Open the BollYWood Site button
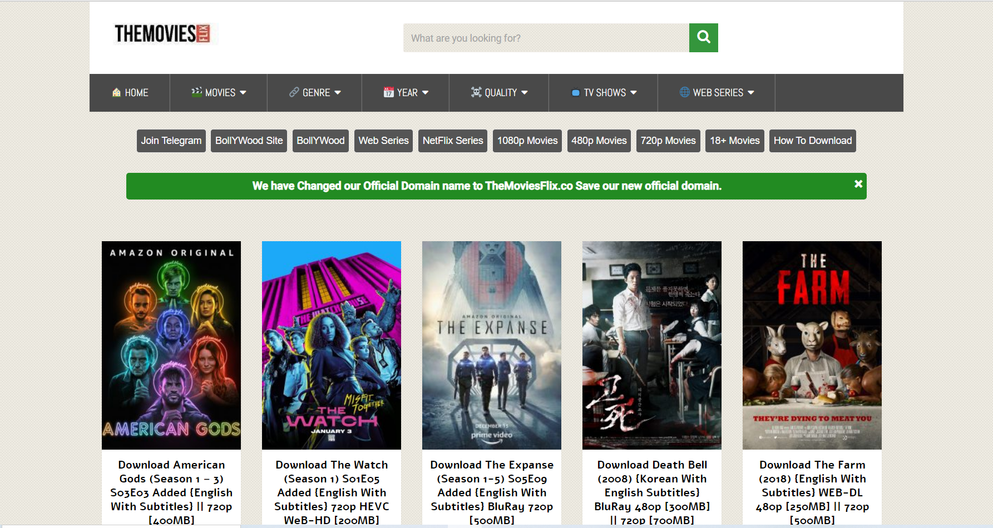The height and width of the screenshot is (528, 993). [x=249, y=141]
